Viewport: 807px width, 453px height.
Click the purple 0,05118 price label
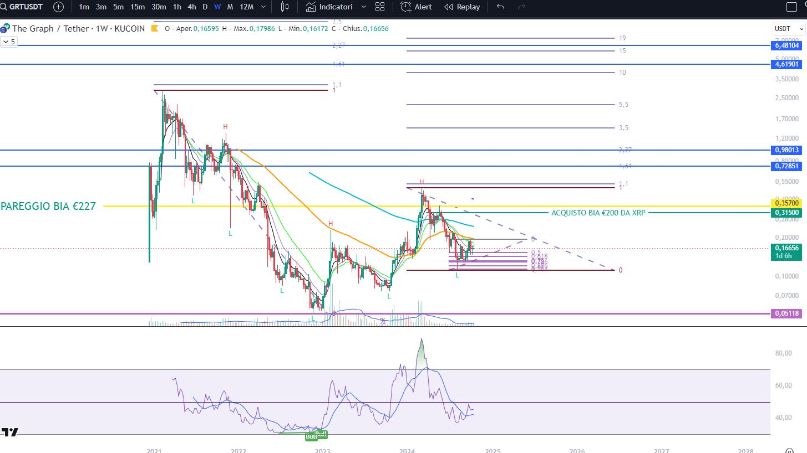[x=788, y=313]
